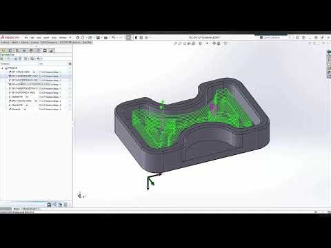
Task: Open the File menu
Action: [26, 37]
